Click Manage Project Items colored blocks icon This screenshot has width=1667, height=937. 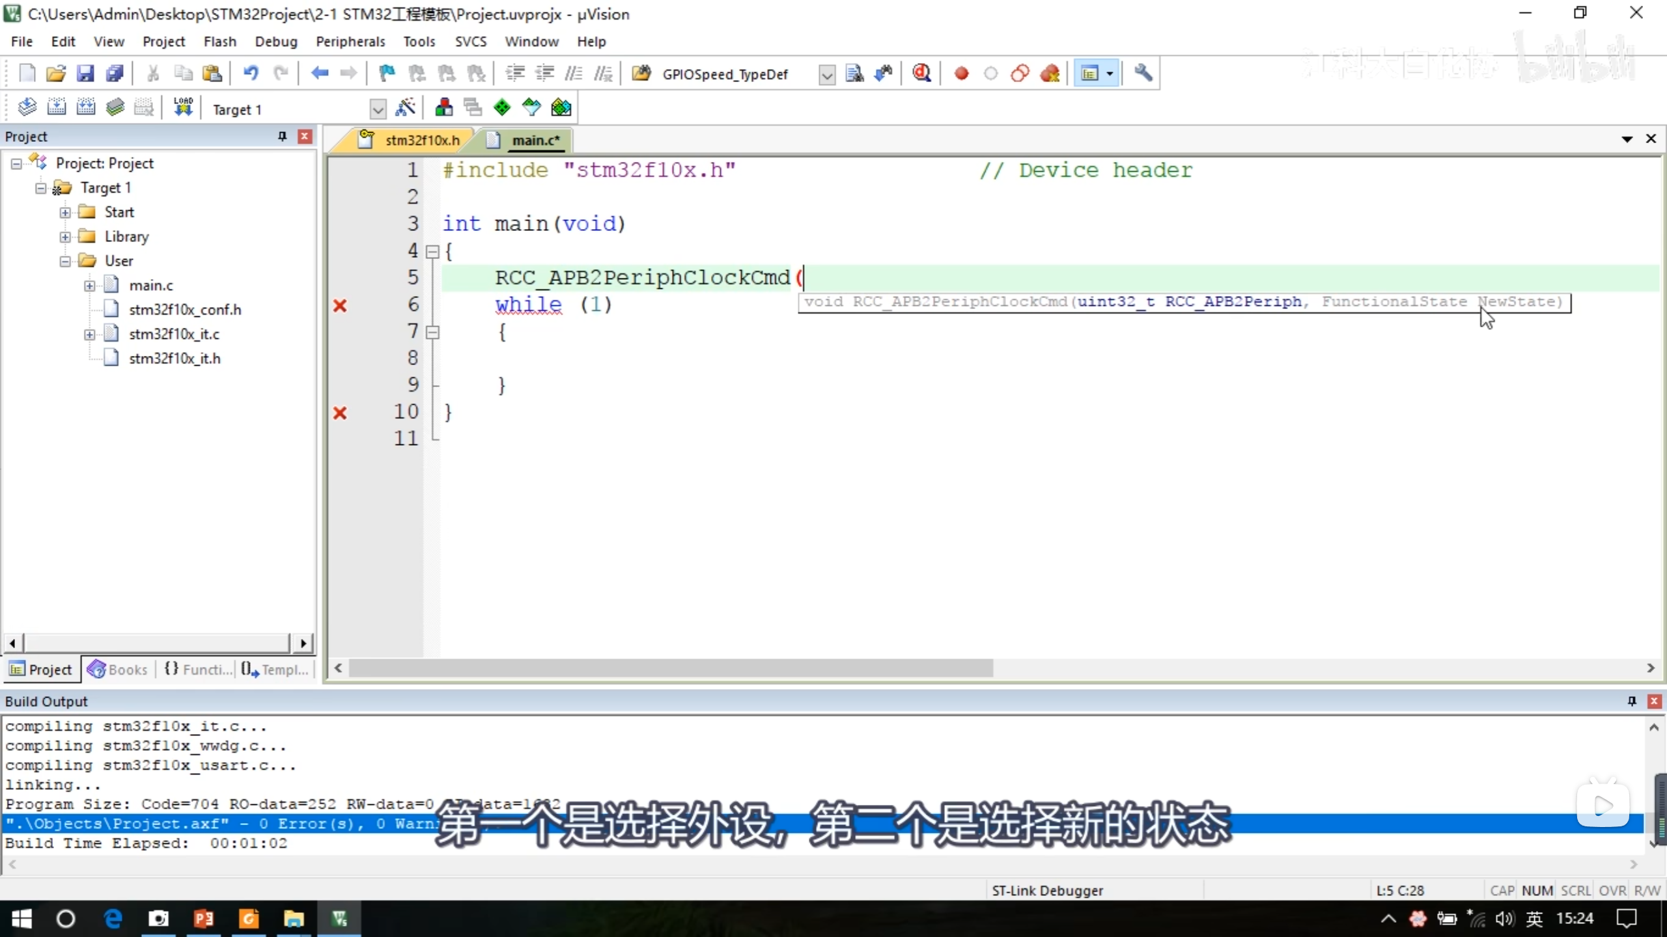[444, 107]
